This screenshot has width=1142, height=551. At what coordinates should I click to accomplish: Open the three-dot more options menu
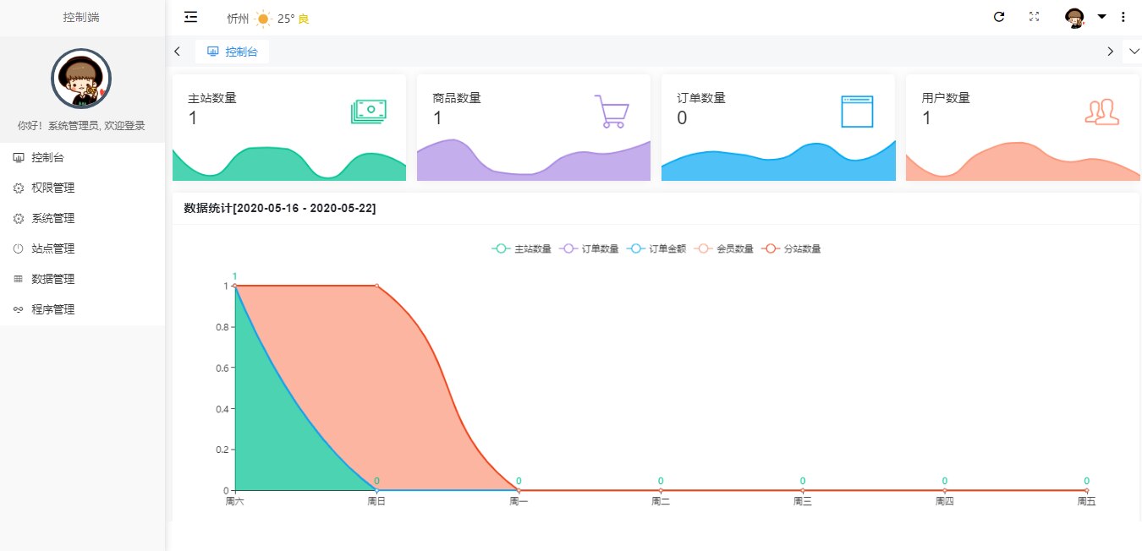pos(1123,16)
